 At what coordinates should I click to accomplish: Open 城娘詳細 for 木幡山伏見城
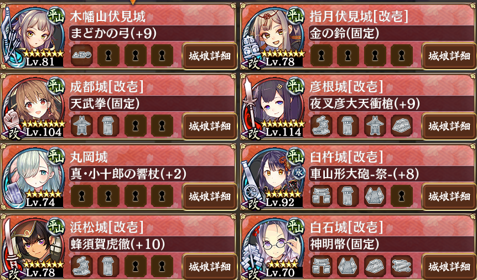click(x=209, y=56)
